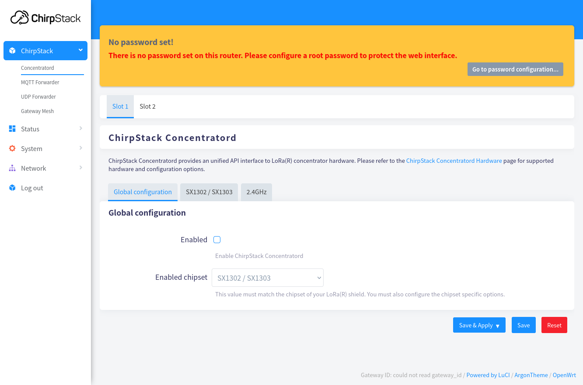
Task: Select the Log out menu label
Action: click(32, 188)
